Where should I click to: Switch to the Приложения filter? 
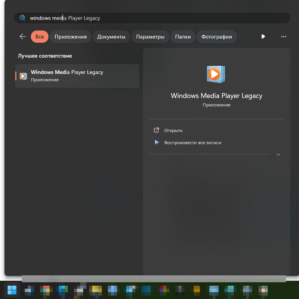point(71,37)
